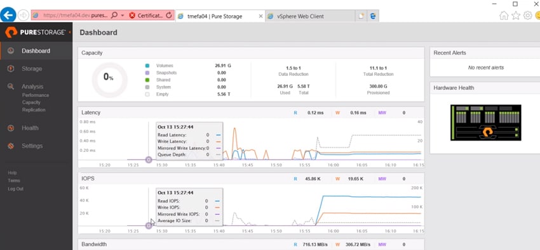Click the 300.00 G Provisioned value
This screenshot has height=250, width=540.
click(378, 87)
